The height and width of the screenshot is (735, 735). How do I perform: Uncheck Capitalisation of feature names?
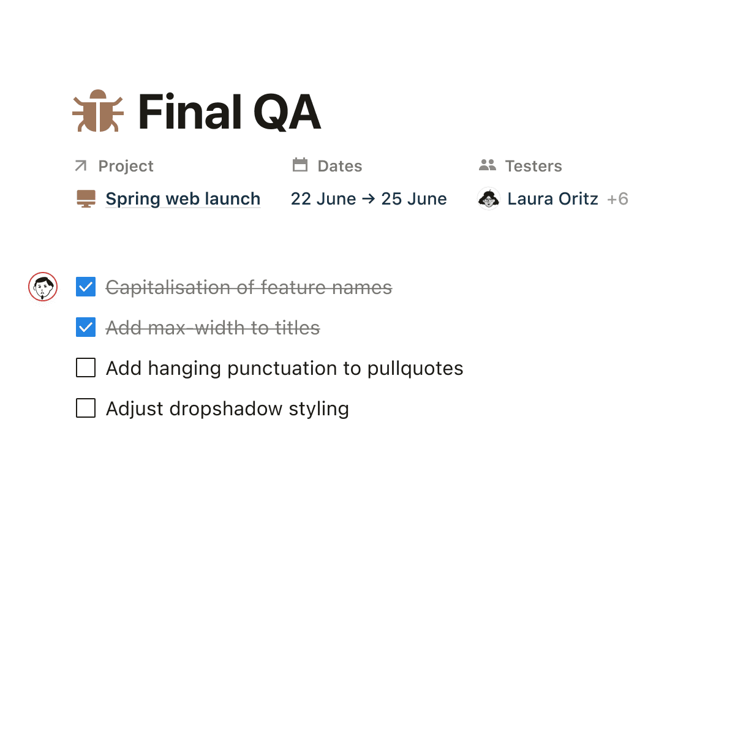tap(86, 287)
